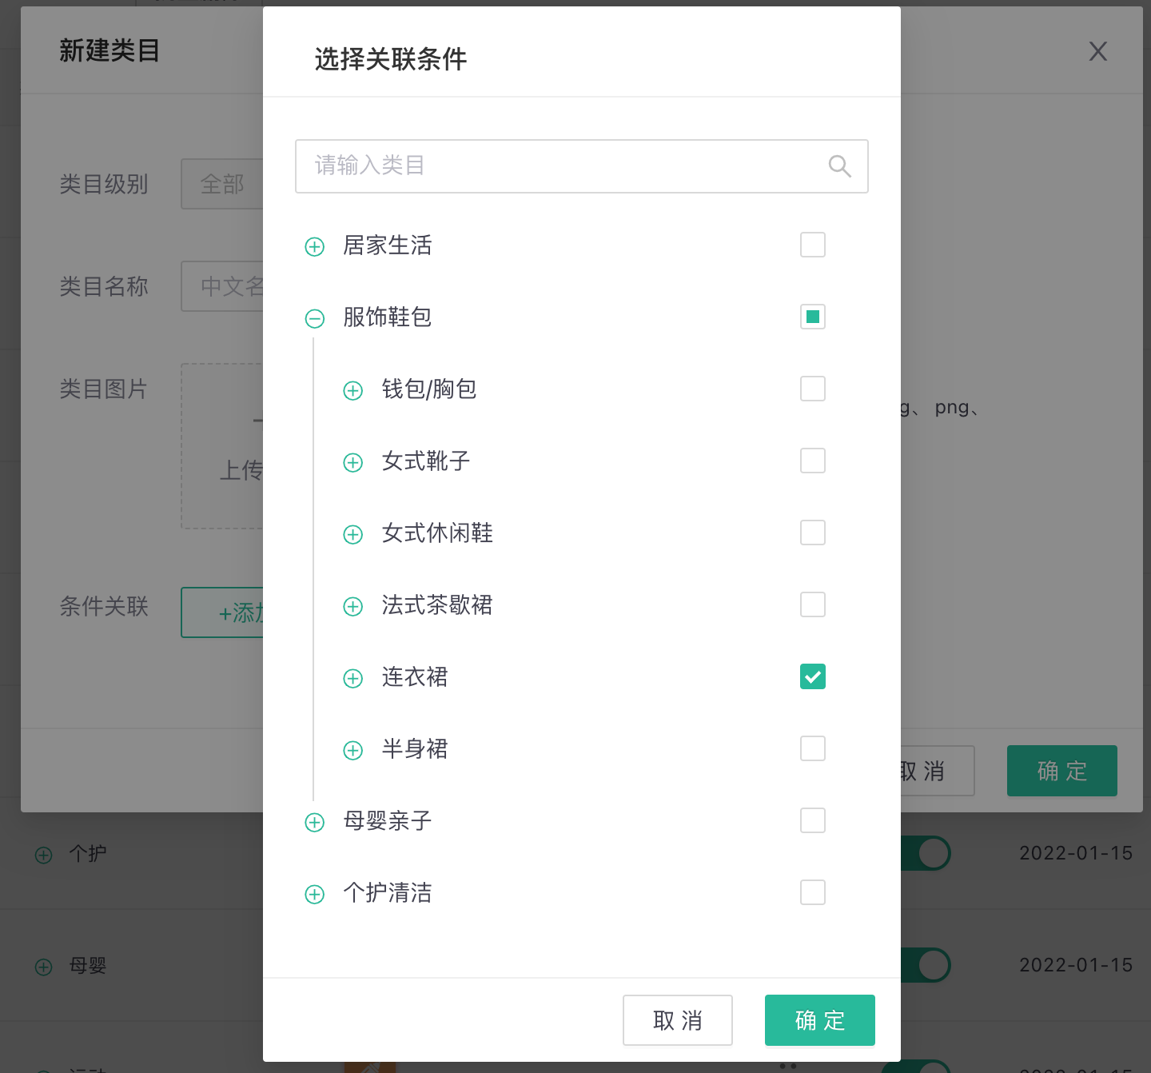Click the 类目图片 upload area
1151x1073 pixels.
click(x=223, y=446)
